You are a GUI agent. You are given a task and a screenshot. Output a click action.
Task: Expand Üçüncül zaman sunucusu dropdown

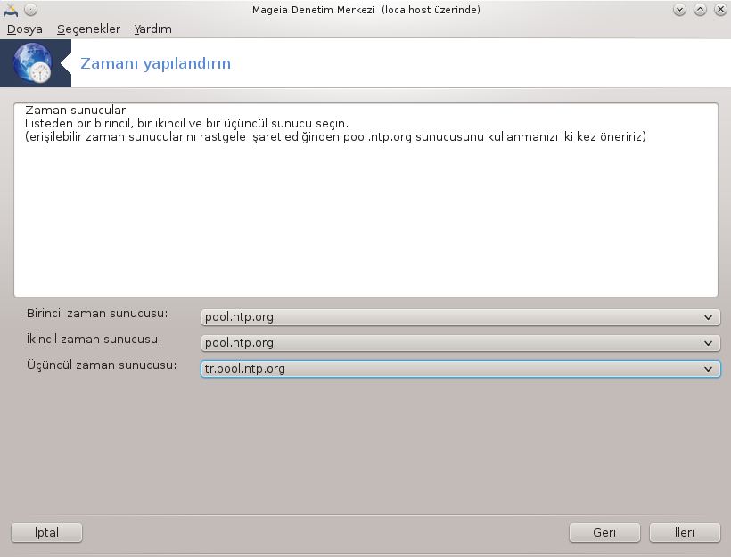point(460,369)
